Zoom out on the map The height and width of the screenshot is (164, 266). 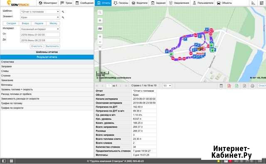[100, 42]
